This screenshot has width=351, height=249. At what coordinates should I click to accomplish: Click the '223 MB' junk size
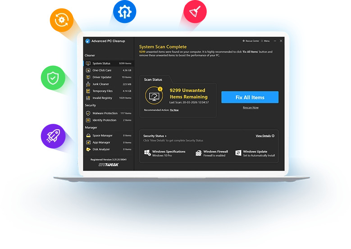click(x=127, y=84)
